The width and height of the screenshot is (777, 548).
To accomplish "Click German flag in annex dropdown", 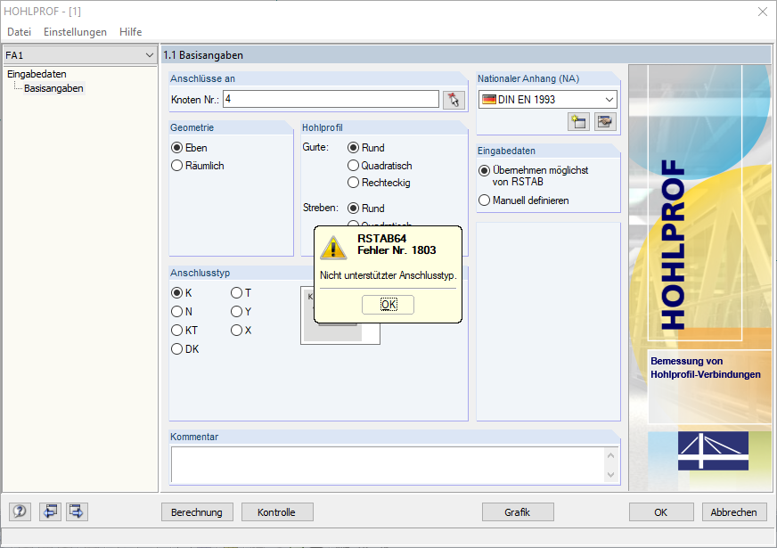I will tap(489, 100).
